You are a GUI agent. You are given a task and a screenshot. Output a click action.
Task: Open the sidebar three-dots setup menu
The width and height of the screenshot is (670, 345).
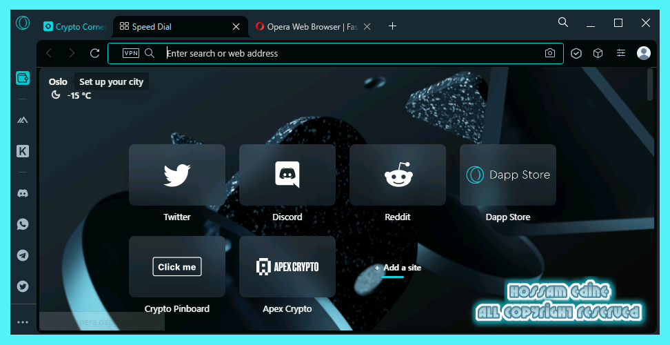click(23, 322)
